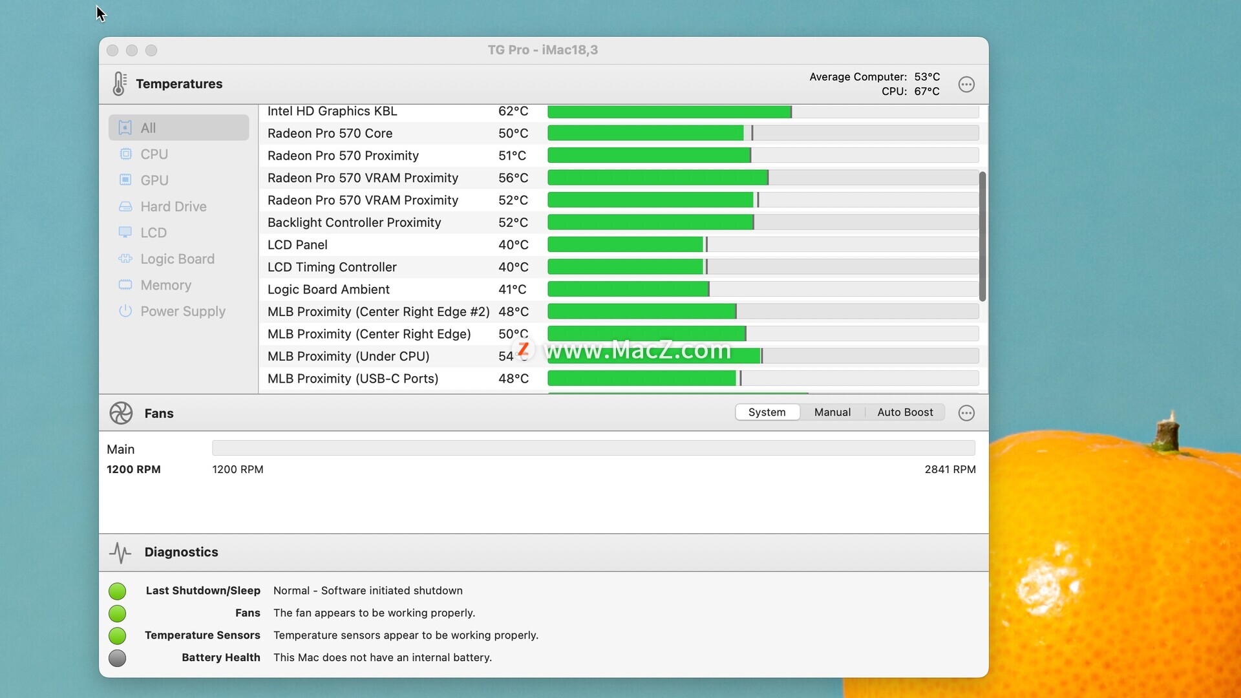Viewport: 1241px width, 698px height.
Task: Click the Average Computer 53°C reading
Action: pos(875,77)
